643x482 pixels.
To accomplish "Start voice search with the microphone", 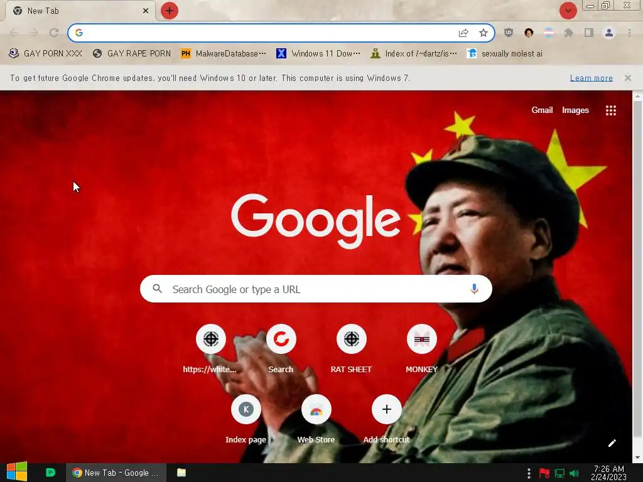I will [x=474, y=289].
